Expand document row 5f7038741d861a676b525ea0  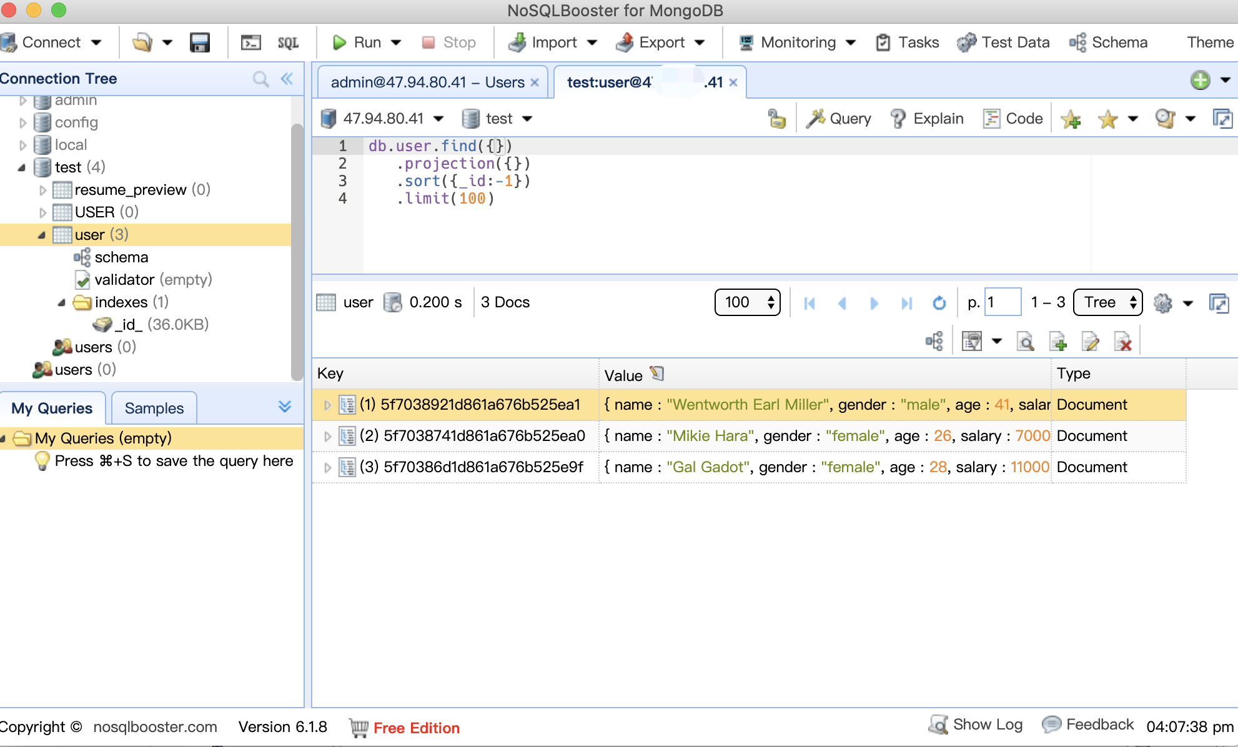pos(327,436)
